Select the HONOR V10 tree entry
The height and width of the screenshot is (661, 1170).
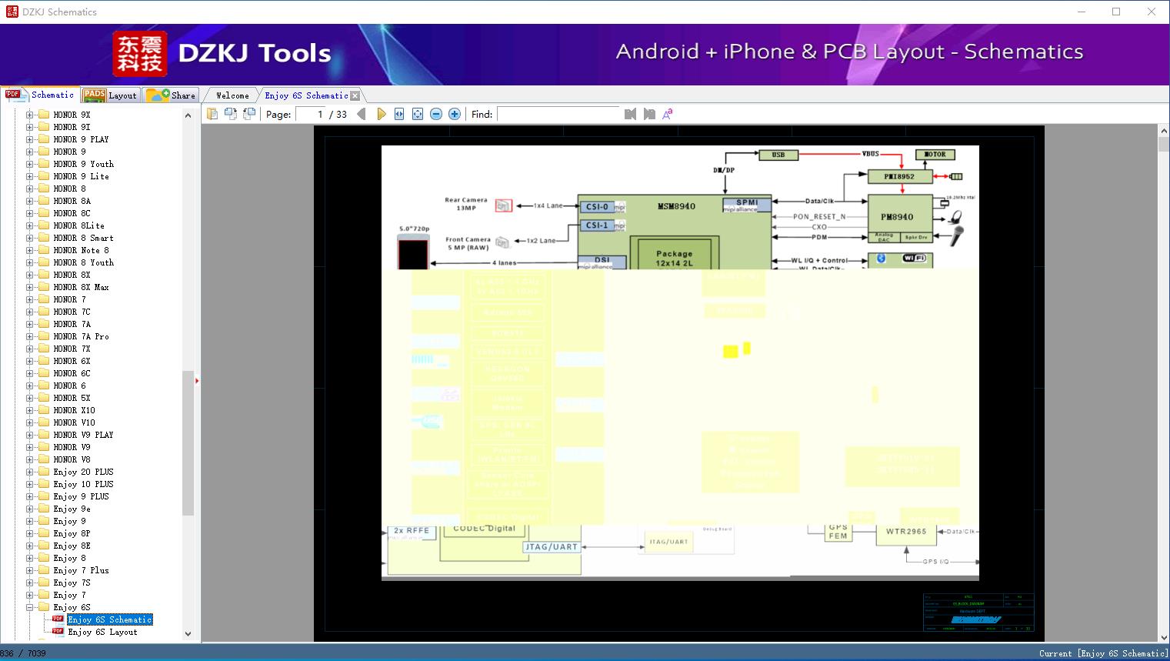(74, 422)
